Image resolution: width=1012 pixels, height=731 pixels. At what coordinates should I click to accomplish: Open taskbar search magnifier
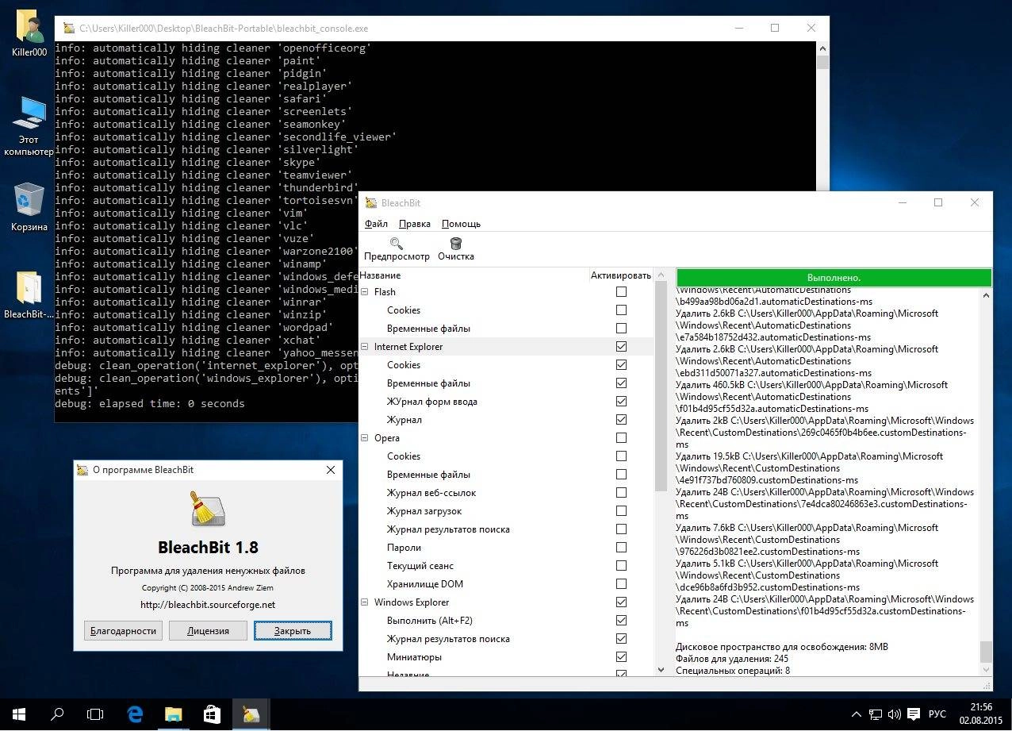coord(57,714)
